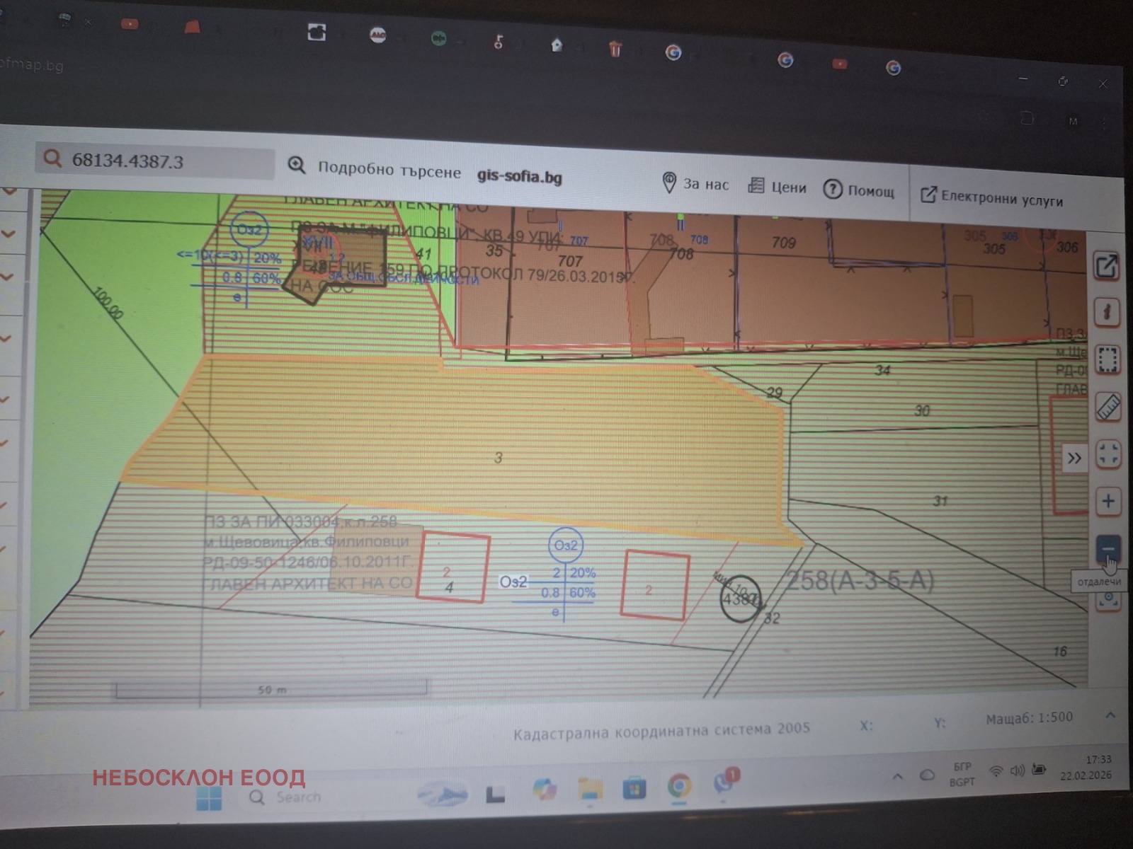Open the Помощ help link

859,190
